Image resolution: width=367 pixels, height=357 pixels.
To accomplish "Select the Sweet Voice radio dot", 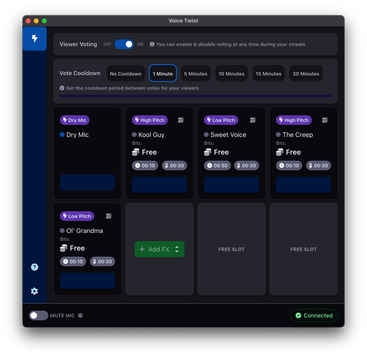I will click(x=206, y=135).
